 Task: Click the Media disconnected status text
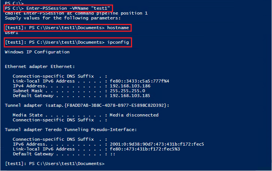(x=134, y=115)
